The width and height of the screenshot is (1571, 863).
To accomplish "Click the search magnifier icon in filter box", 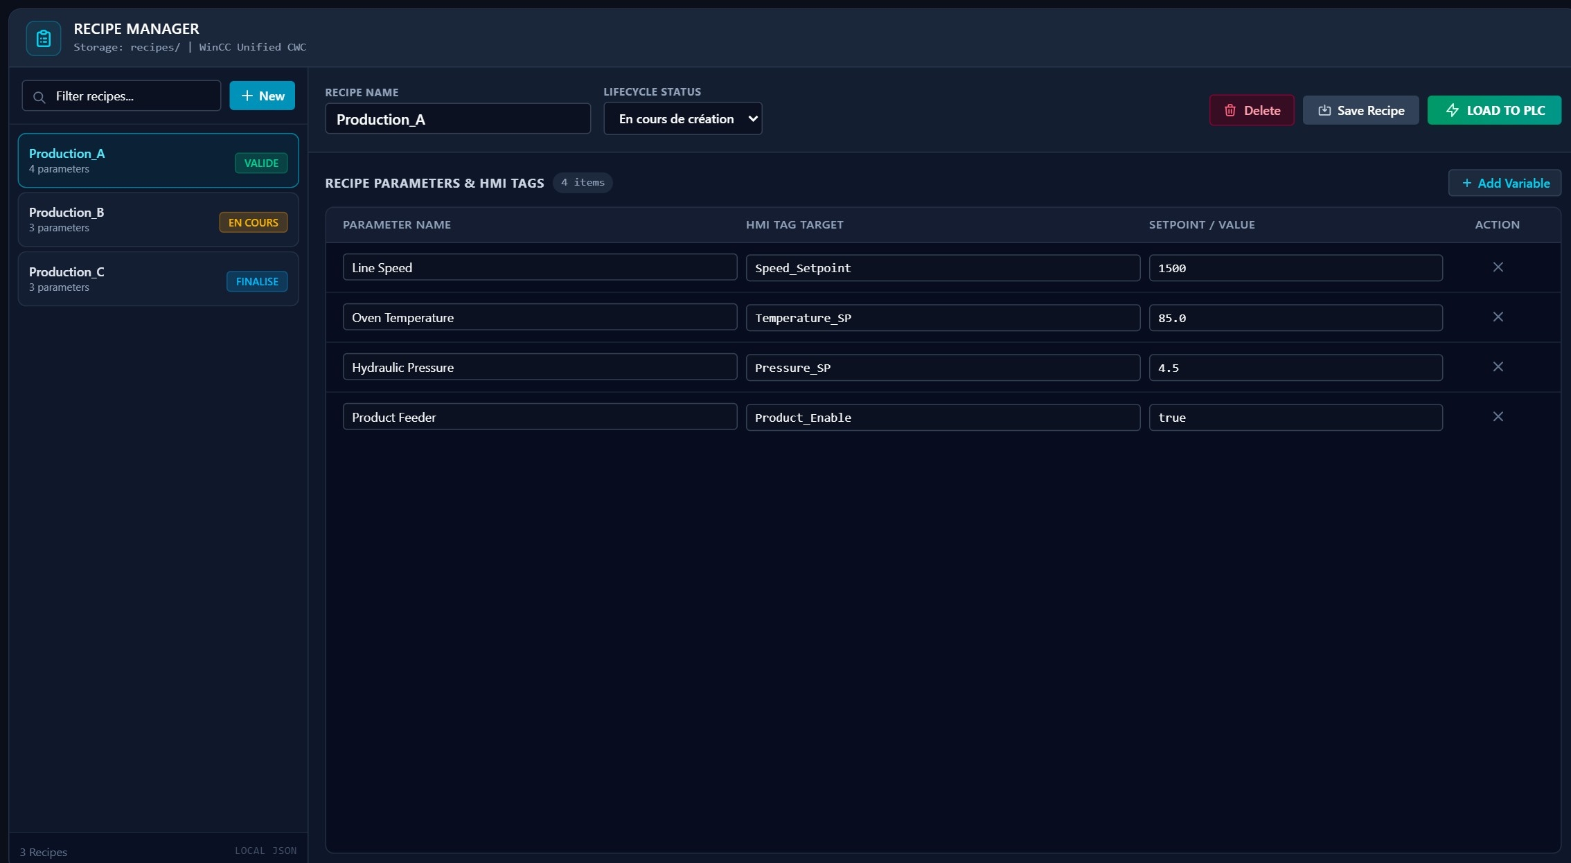I will [39, 97].
